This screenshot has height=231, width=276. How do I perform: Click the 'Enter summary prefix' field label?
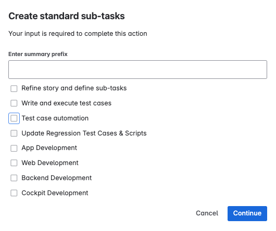[38, 54]
